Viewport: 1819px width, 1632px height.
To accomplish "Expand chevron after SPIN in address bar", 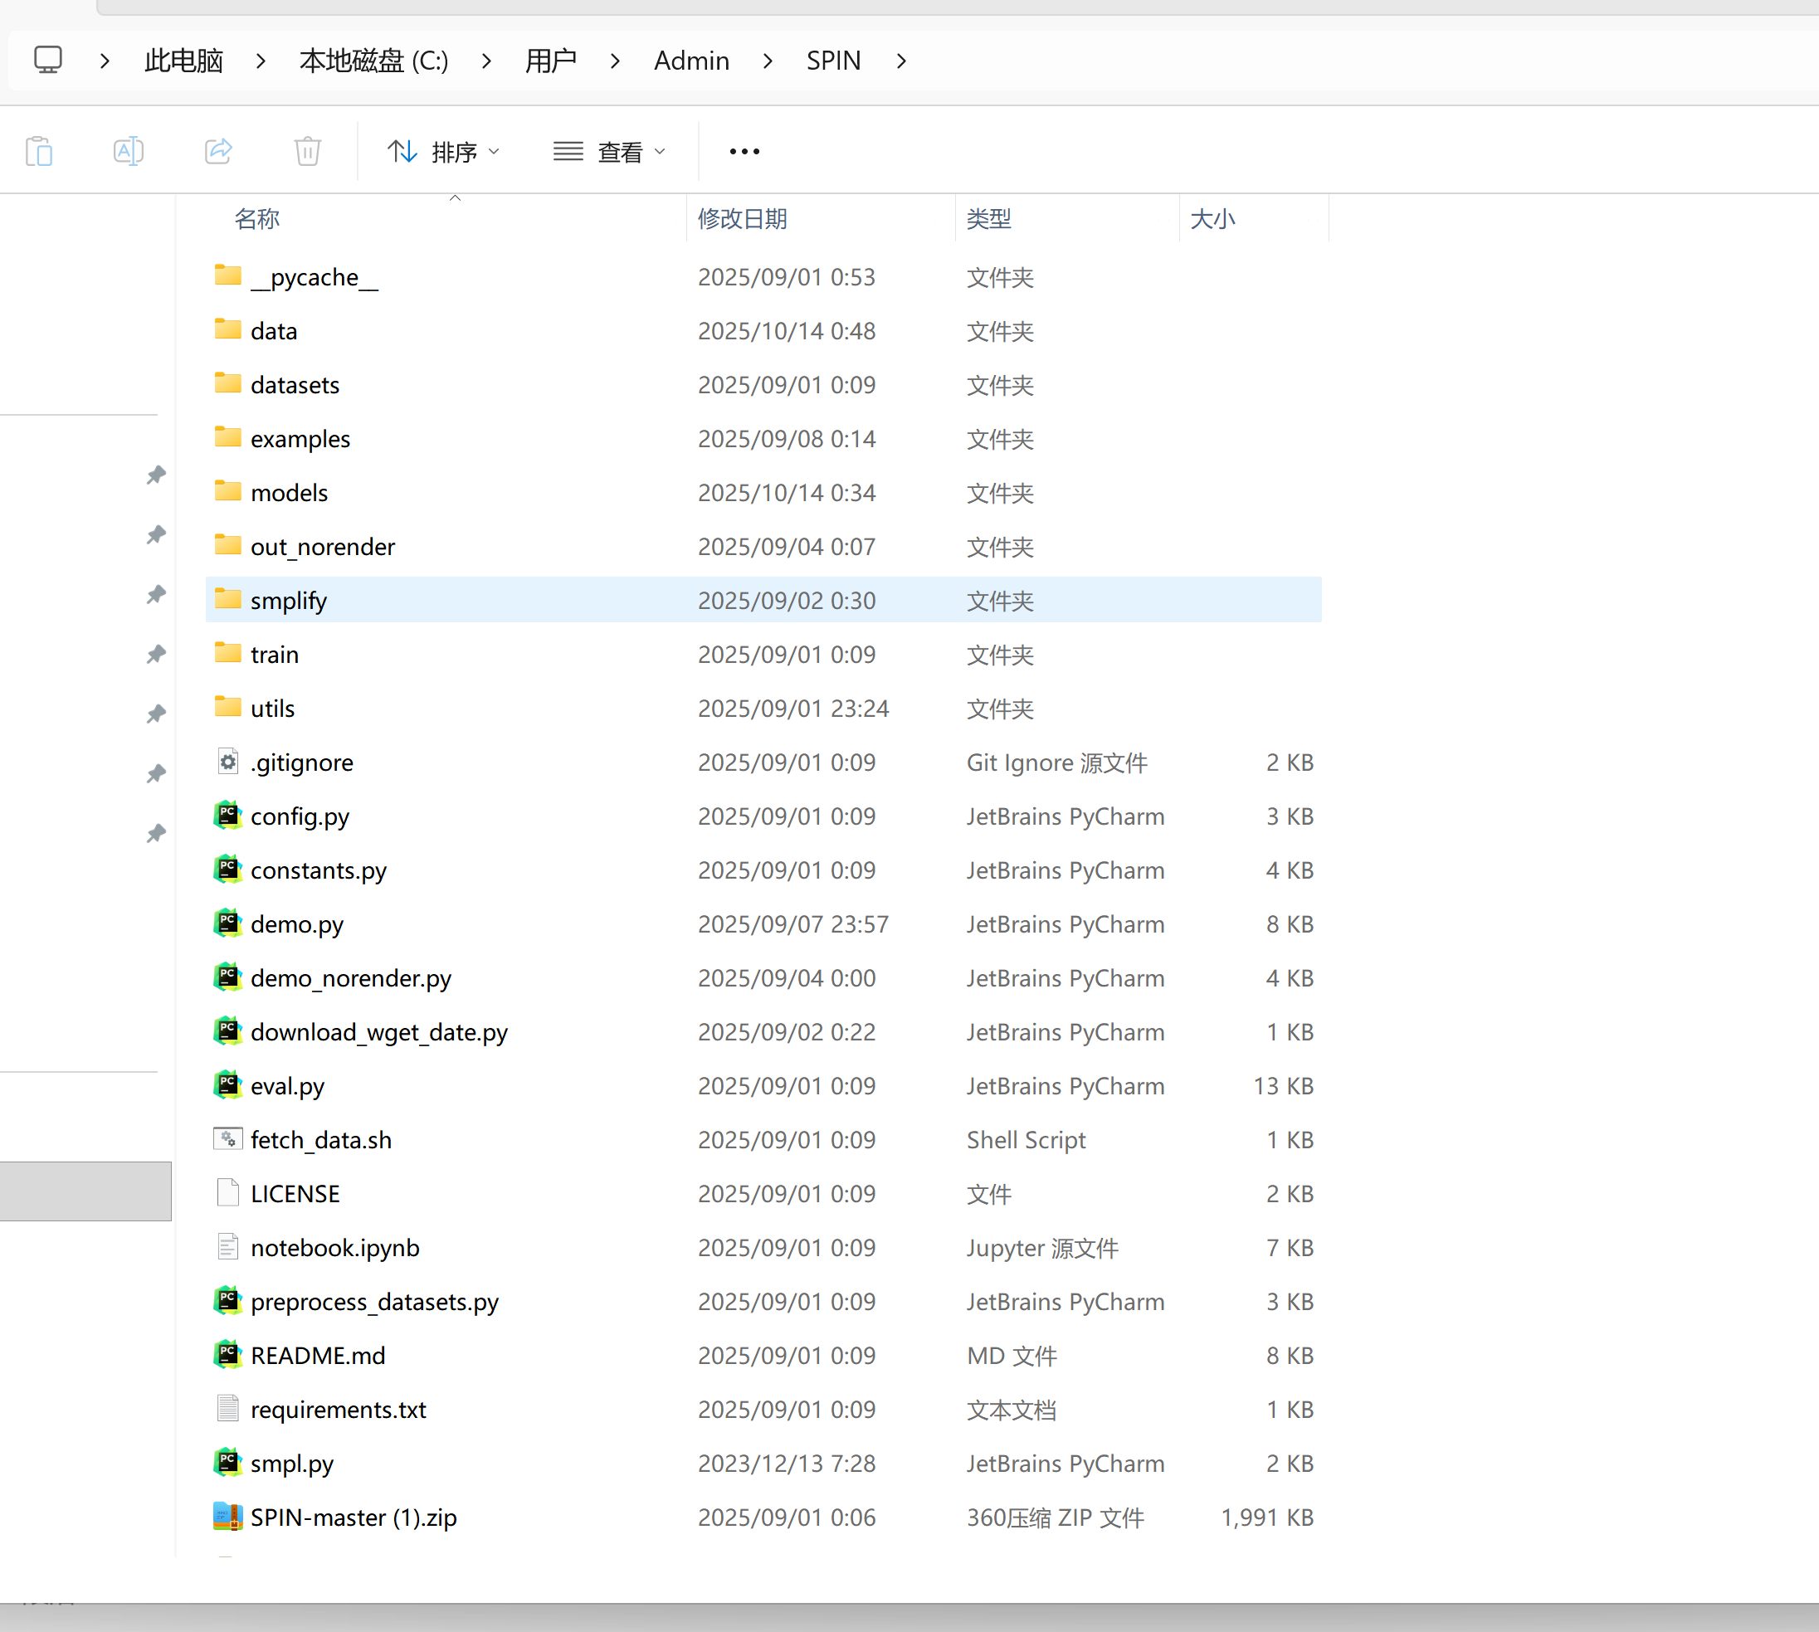I will click(x=901, y=60).
